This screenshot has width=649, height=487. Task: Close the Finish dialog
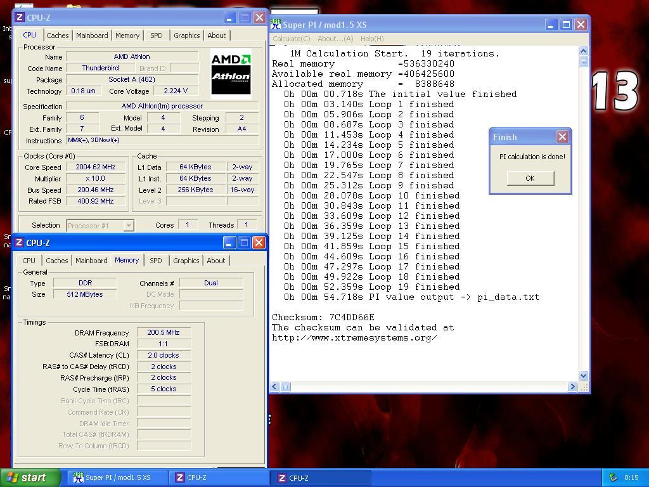click(562, 137)
